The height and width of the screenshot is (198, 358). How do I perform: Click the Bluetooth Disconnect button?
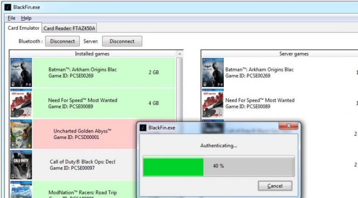[x=62, y=41]
